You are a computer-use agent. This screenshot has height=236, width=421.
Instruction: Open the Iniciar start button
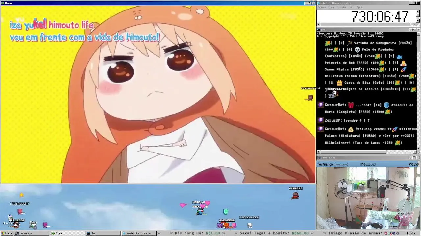[7, 233]
